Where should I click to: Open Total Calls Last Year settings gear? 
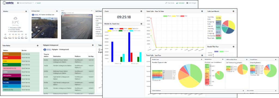coord(202,55)
